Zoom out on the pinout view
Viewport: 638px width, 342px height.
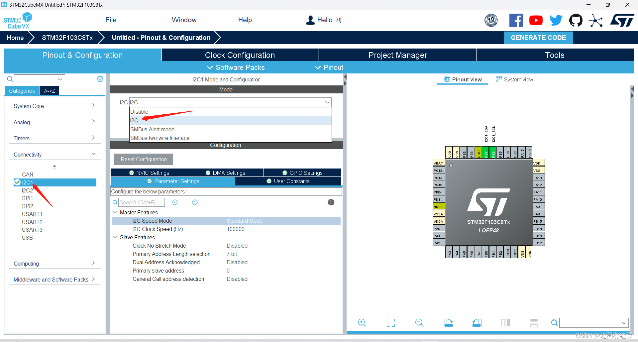pos(419,322)
